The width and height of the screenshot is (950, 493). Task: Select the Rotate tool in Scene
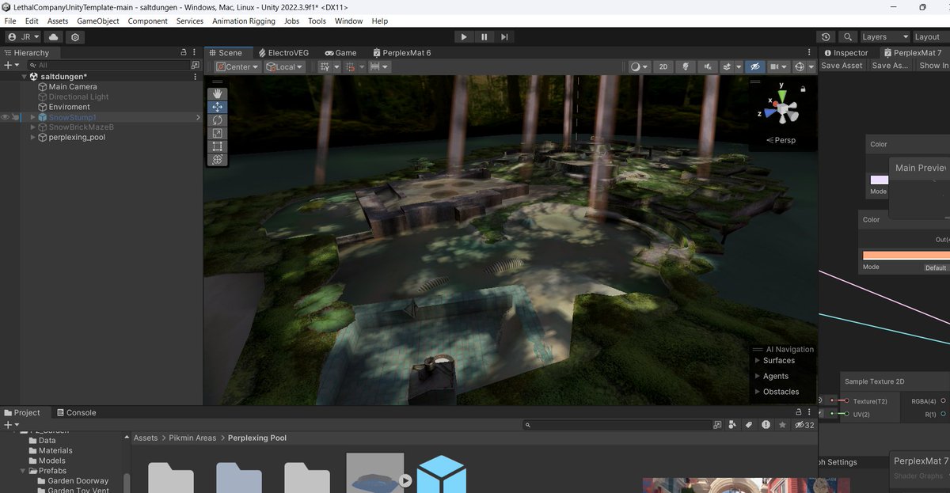pyautogui.click(x=218, y=120)
